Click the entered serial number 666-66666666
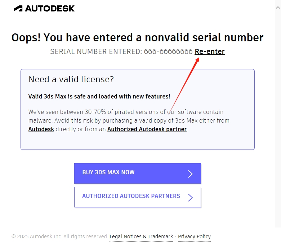This screenshot has width=281, height=248. click(x=168, y=51)
